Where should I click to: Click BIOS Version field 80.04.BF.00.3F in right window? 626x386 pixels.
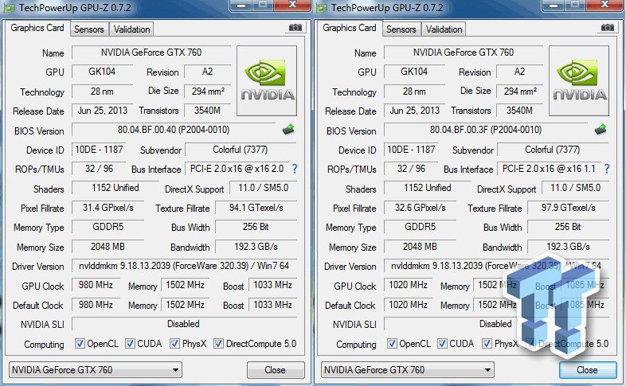pos(486,130)
